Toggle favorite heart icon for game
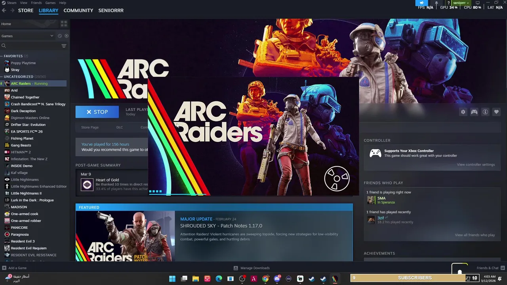This screenshot has width=507, height=285. (496, 112)
